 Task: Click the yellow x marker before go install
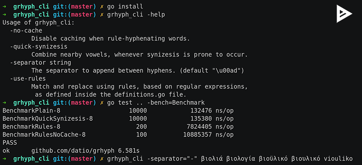(x=102, y=7)
